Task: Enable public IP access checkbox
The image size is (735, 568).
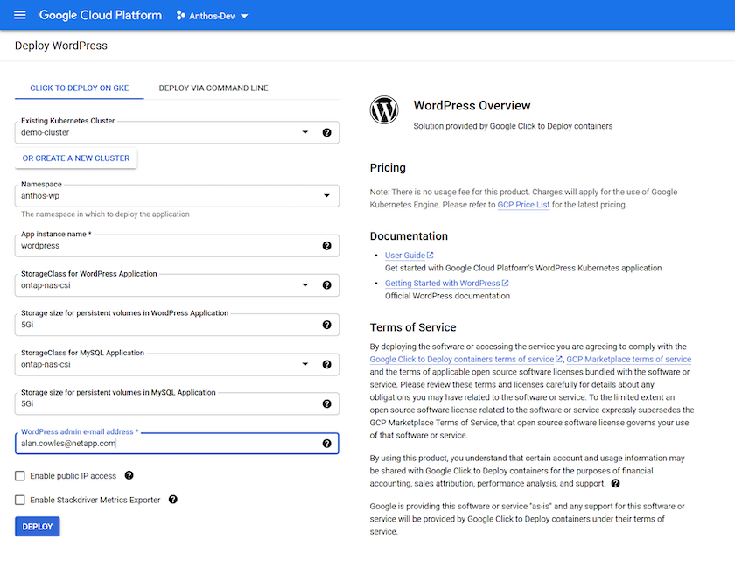Action: click(x=20, y=476)
